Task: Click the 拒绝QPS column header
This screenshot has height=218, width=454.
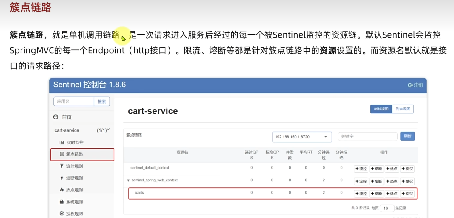Action: coord(272,155)
